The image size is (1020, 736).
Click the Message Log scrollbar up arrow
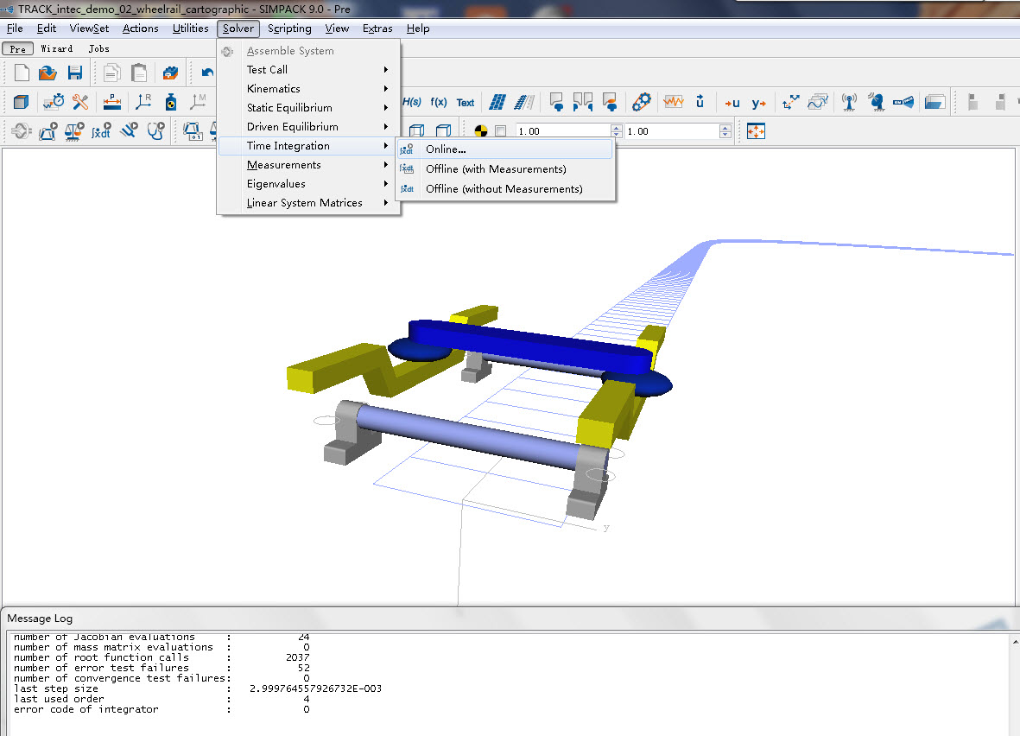point(1015,642)
